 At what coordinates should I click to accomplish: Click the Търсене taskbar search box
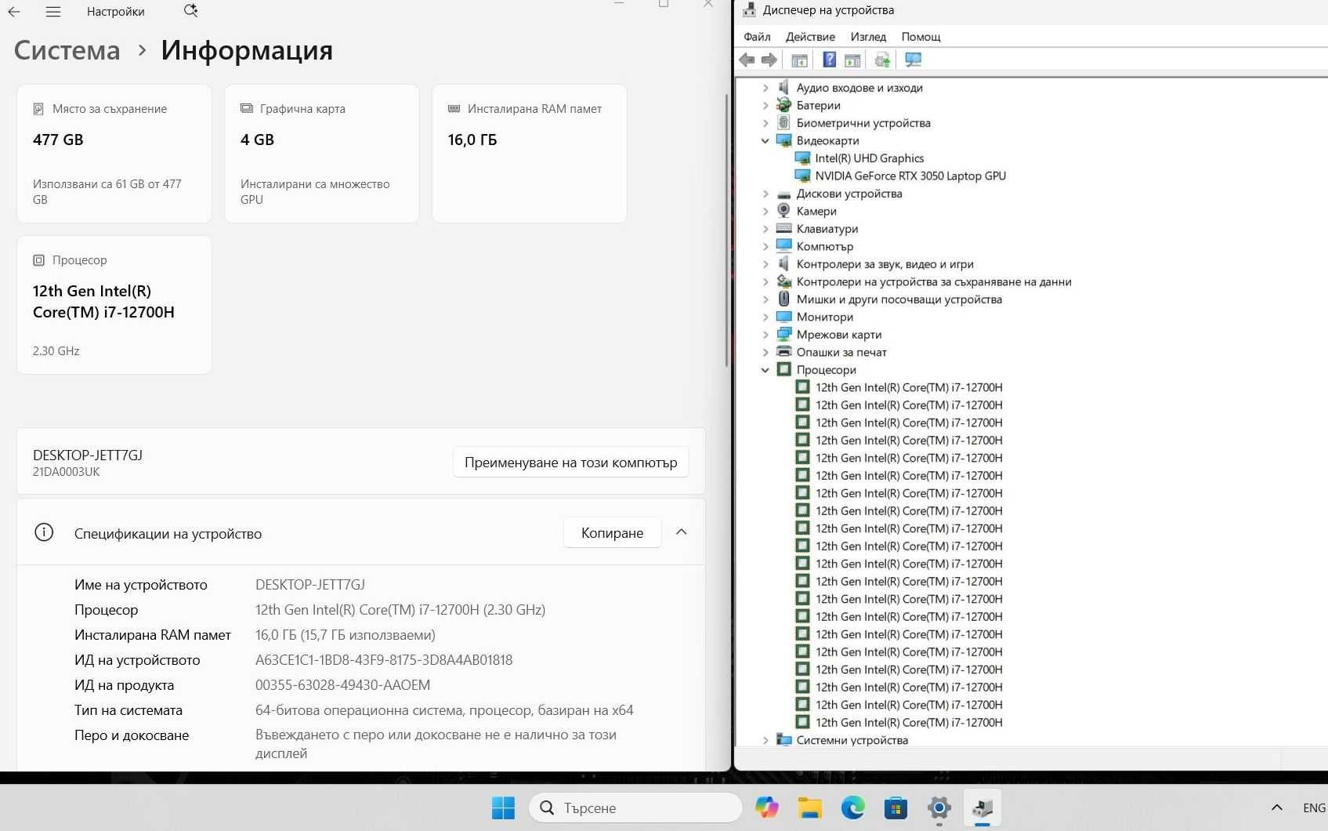pos(635,807)
